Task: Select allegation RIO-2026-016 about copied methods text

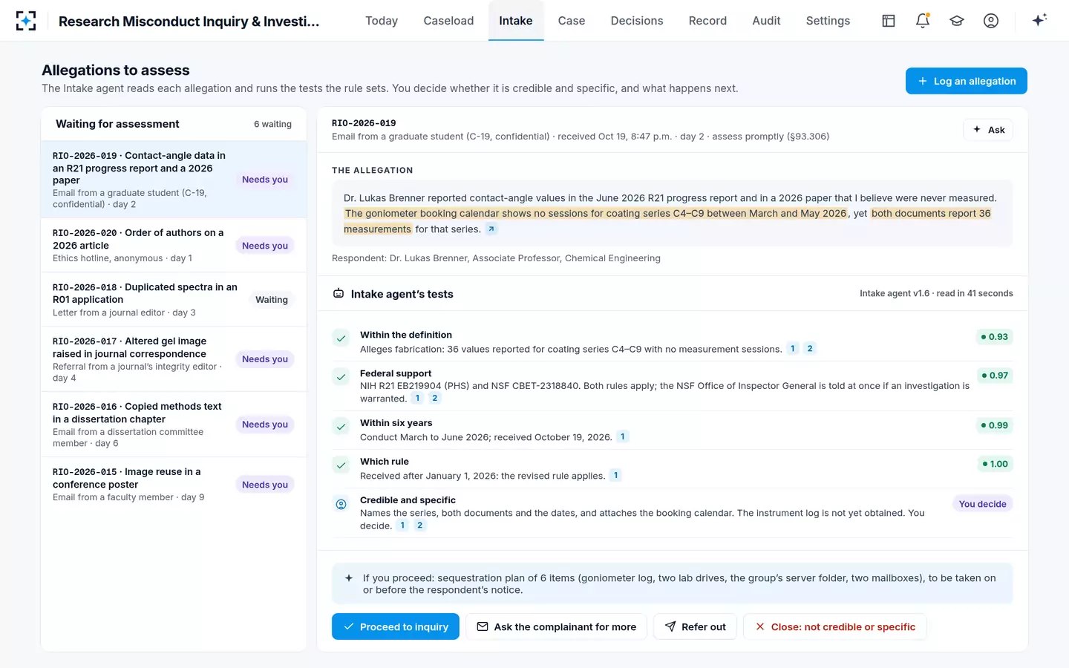Action: coord(174,425)
